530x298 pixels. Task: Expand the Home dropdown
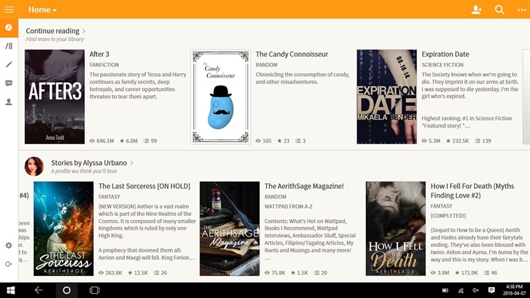[43, 10]
